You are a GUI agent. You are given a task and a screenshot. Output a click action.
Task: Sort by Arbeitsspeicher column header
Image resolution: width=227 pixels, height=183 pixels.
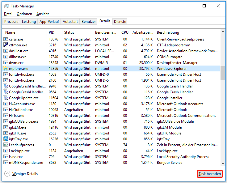point(142,32)
